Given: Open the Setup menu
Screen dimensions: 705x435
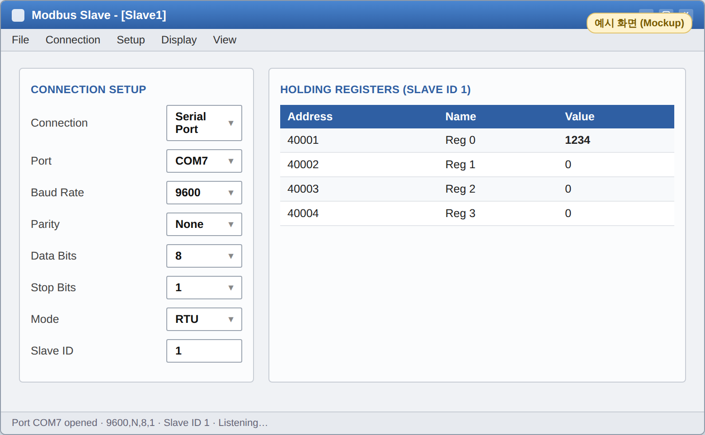Looking at the screenshot, I should 131,40.
